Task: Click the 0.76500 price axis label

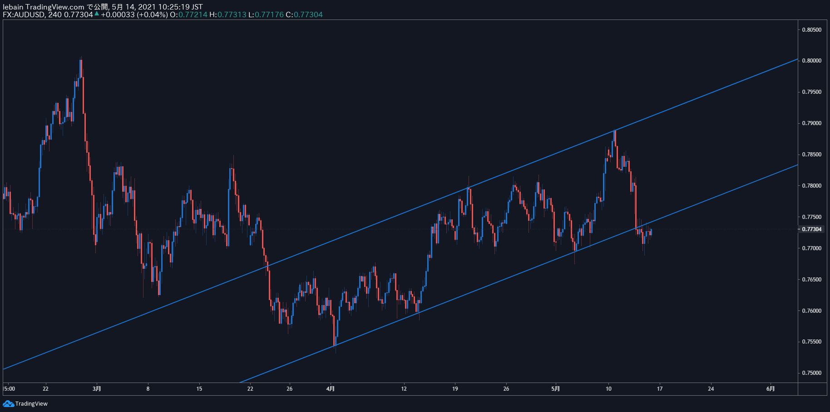Action: [x=811, y=280]
